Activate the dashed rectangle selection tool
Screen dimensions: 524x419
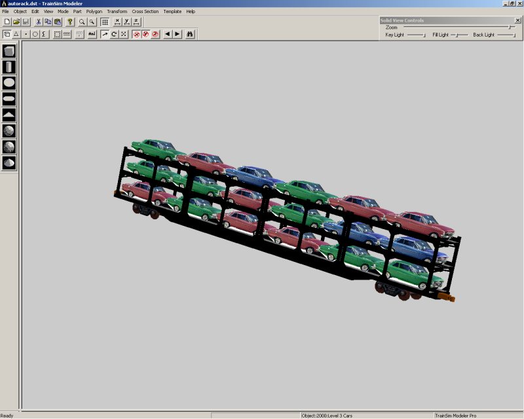point(57,34)
